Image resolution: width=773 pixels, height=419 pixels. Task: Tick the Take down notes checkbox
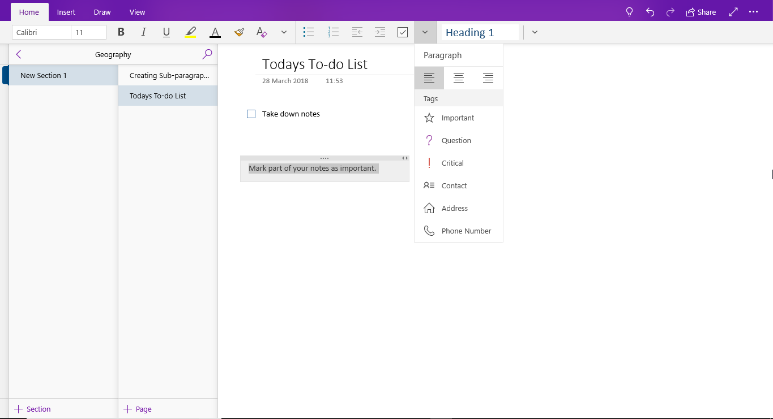(x=251, y=114)
